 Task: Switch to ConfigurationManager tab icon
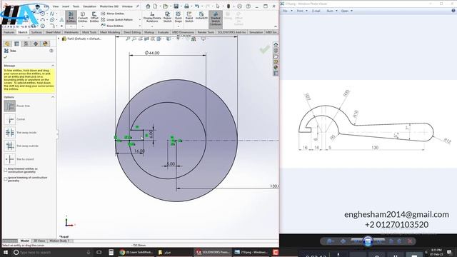pyautogui.click(x=26, y=44)
